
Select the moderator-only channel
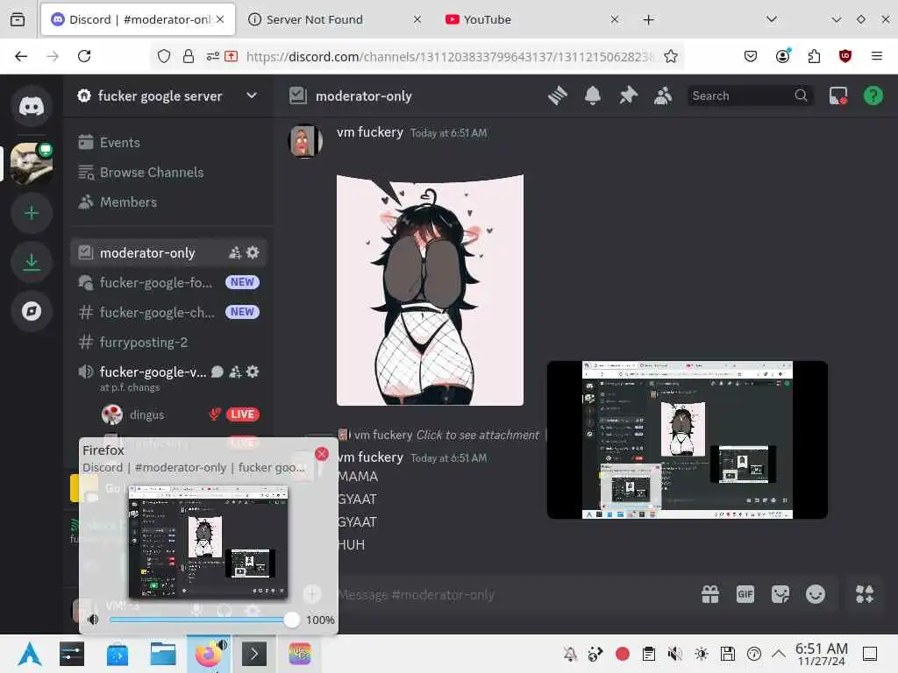click(169, 253)
